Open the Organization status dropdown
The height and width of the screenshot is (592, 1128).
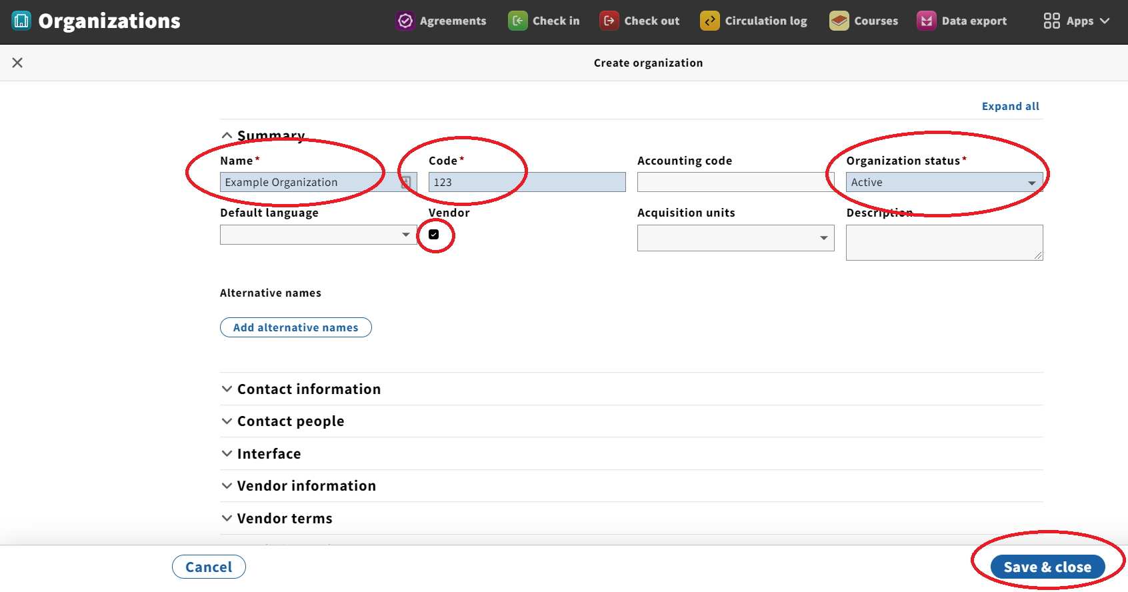944,182
